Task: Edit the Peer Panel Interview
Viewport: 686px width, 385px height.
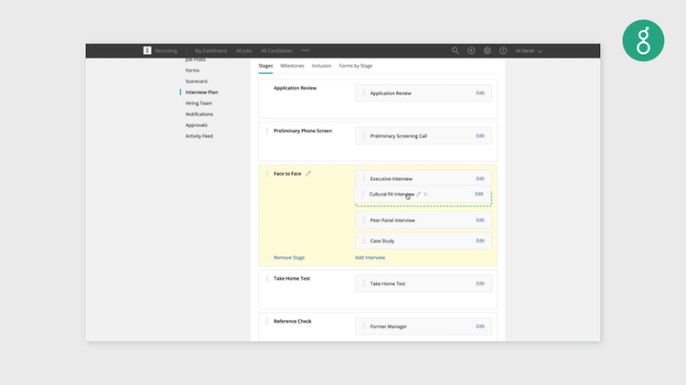Action: 480,220
